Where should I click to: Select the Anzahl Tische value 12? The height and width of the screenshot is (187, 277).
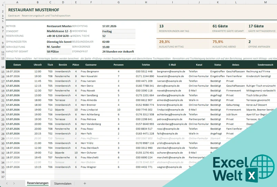tap(118, 36)
